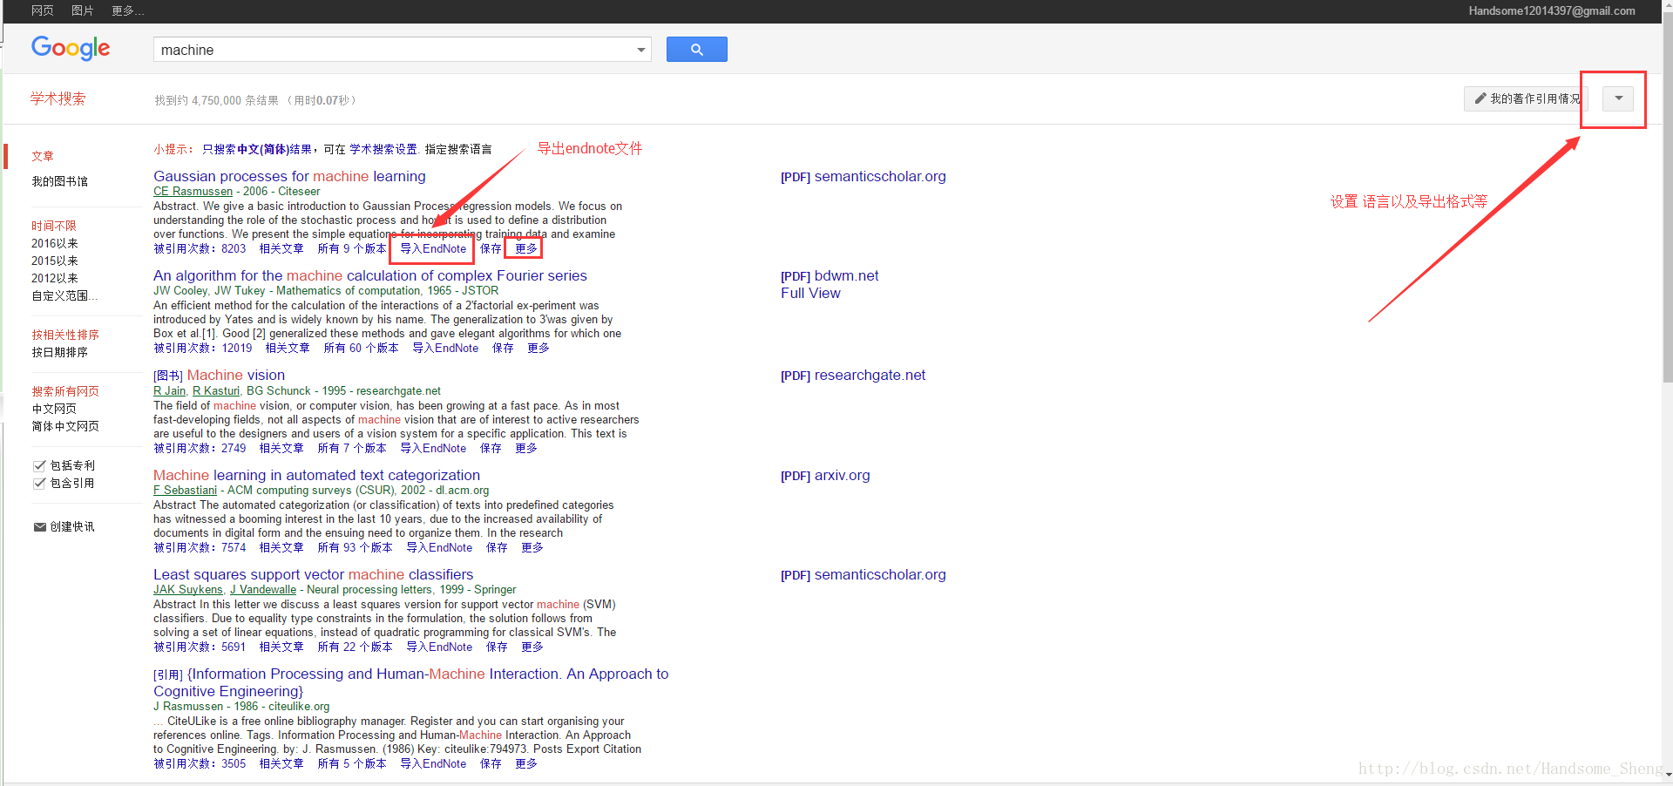Click 保存 for Least squares support vector result
The image size is (1673, 786).
[497, 647]
